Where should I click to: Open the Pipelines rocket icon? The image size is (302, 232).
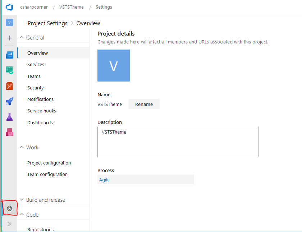click(x=9, y=102)
